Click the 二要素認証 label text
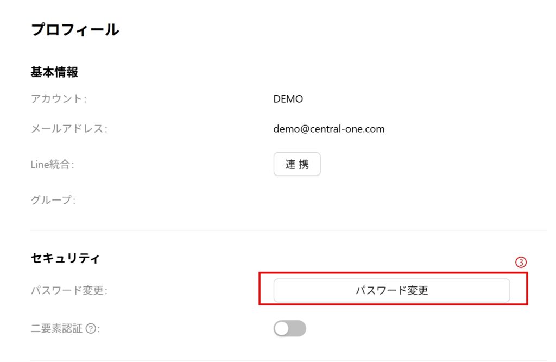 pos(57,328)
